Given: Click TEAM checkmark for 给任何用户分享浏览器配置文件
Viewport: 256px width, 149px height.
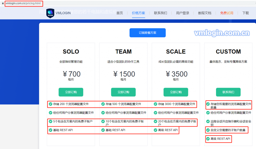Looking at the screenshot, I should click(103, 113).
